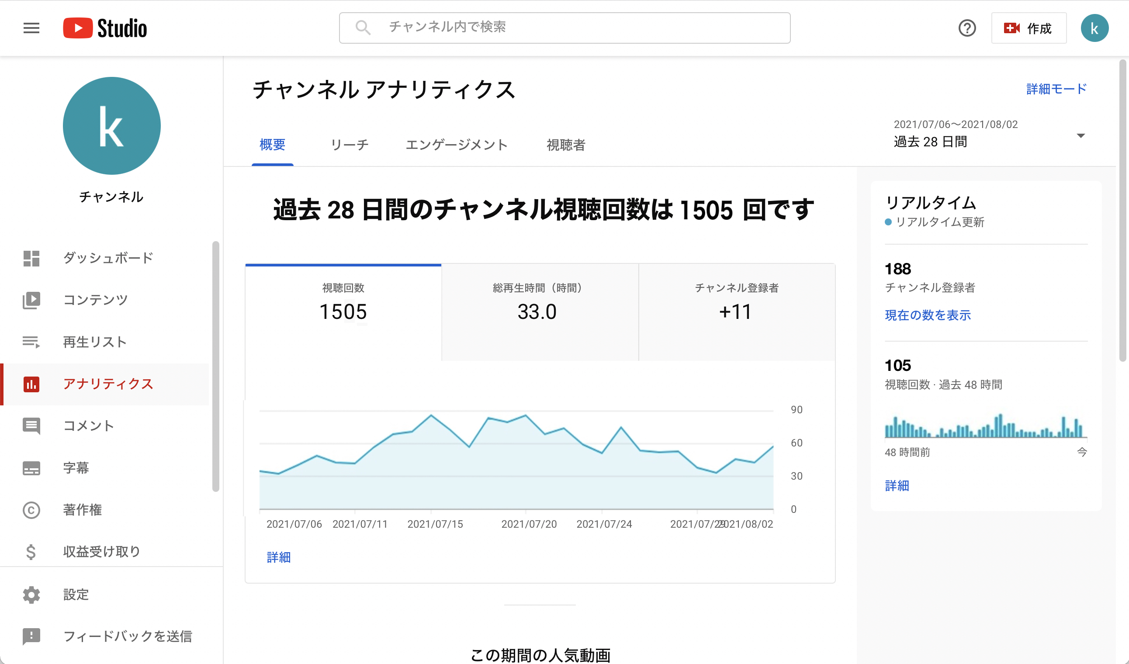
Task: Click the 再生リスト playlist icon
Action: coord(31,342)
